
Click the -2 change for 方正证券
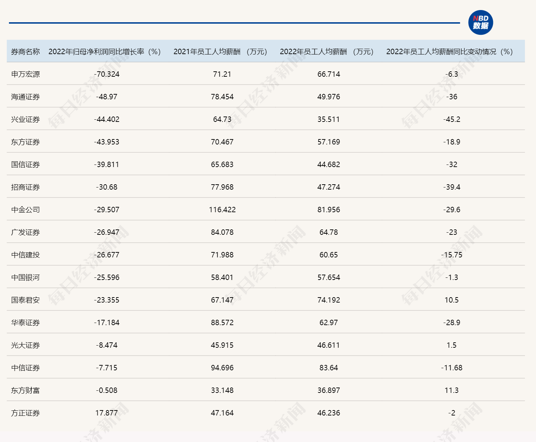(x=452, y=413)
